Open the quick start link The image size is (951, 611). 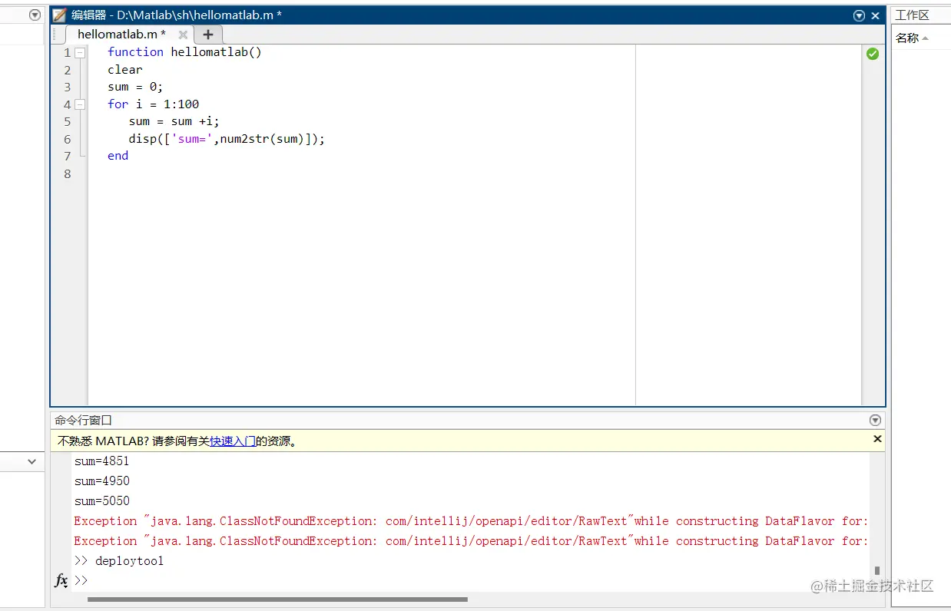coord(233,441)
